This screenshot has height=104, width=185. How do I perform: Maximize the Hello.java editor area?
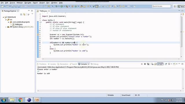click(x=182, y=11)
